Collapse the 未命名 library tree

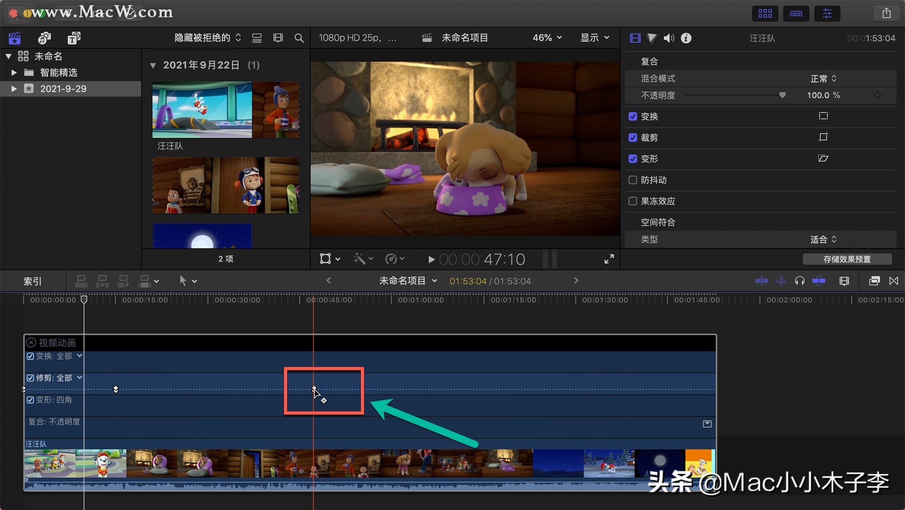point(8,56)
